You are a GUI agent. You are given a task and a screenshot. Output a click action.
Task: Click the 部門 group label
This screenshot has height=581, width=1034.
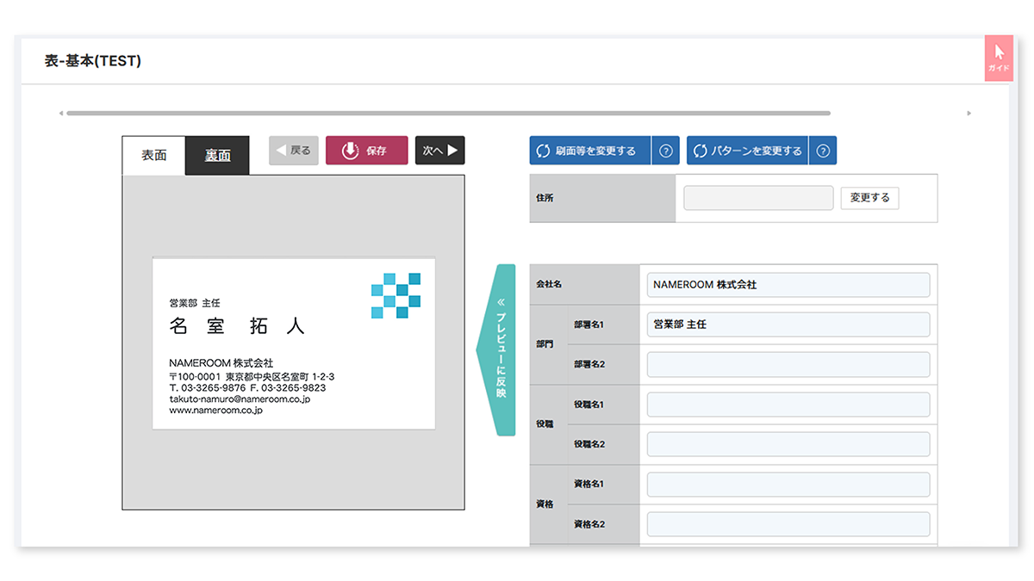click(545, 344)
